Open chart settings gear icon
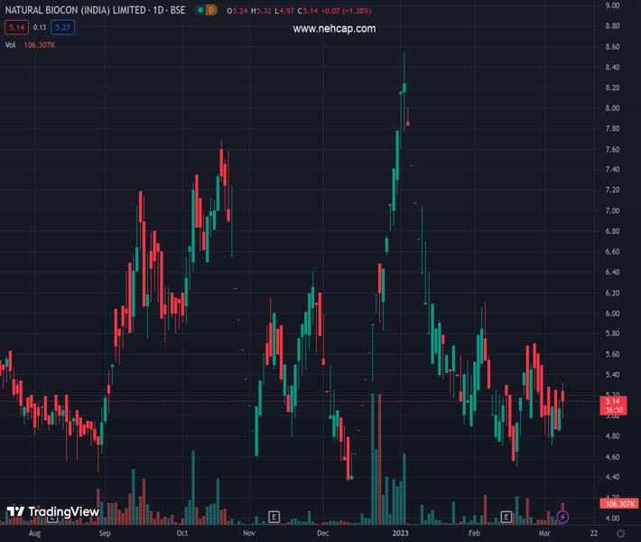Image resolution: width=641 pixels, height=542 pixels. (x=619, y=534)
